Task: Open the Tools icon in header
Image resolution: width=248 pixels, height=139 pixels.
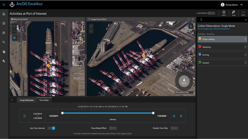Action: [234, 13]
